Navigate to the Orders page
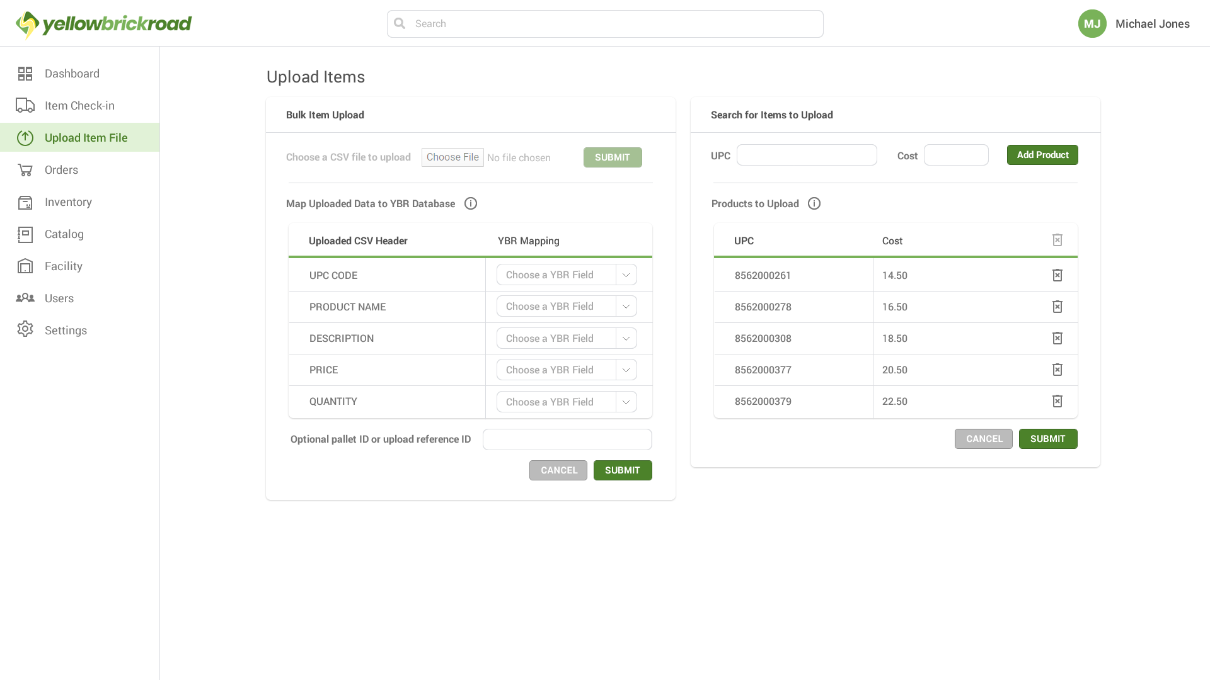This screenshot has height=680, width=1210. (x=61, y=170)
